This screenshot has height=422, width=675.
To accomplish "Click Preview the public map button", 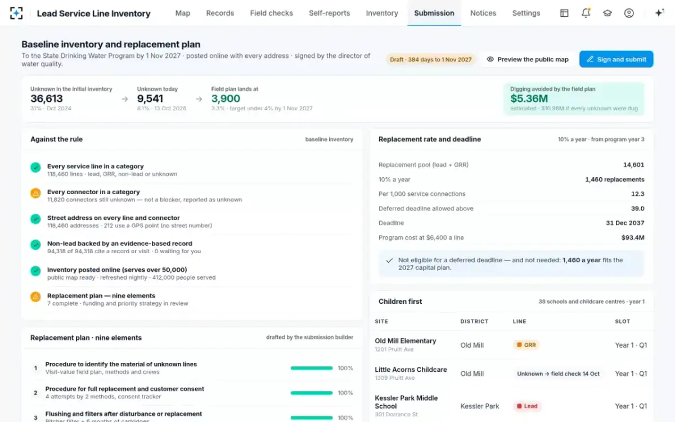I will pos(528,59).
